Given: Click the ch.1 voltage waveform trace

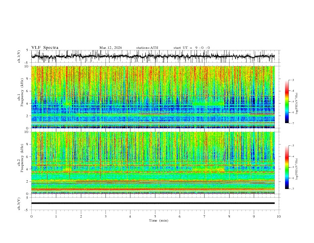Looking at the screenshot, I should point(153,56).
